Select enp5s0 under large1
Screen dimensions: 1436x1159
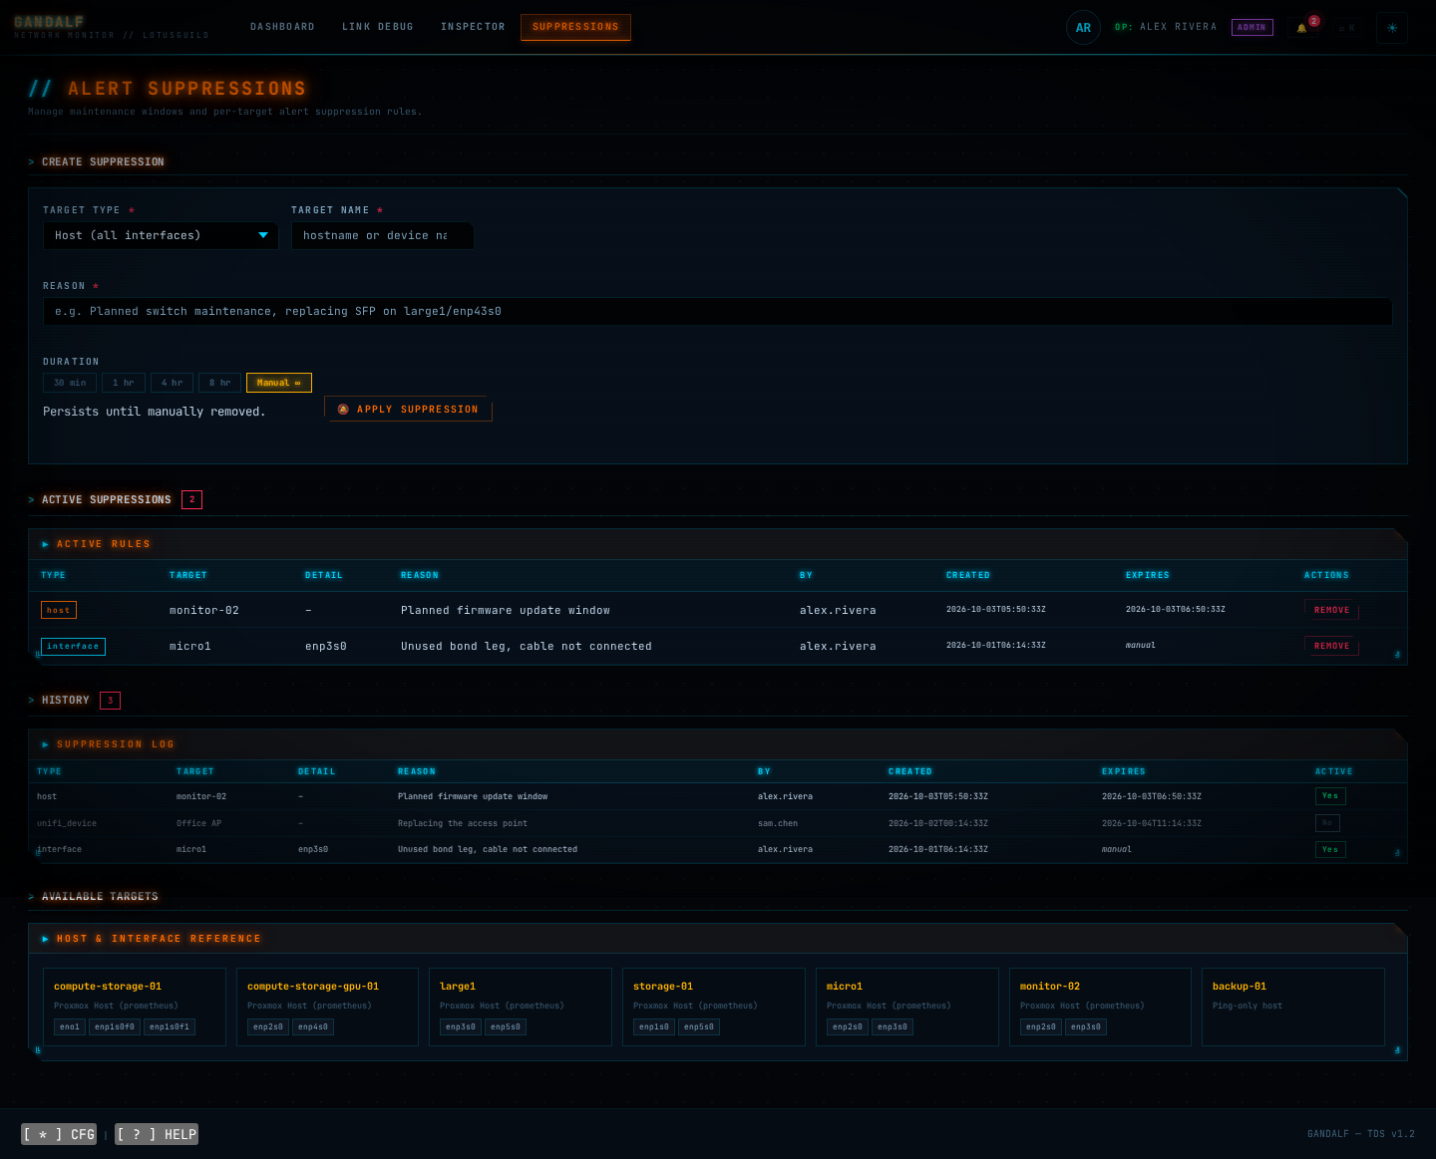pyautogui.click(x=506, y=1026)
